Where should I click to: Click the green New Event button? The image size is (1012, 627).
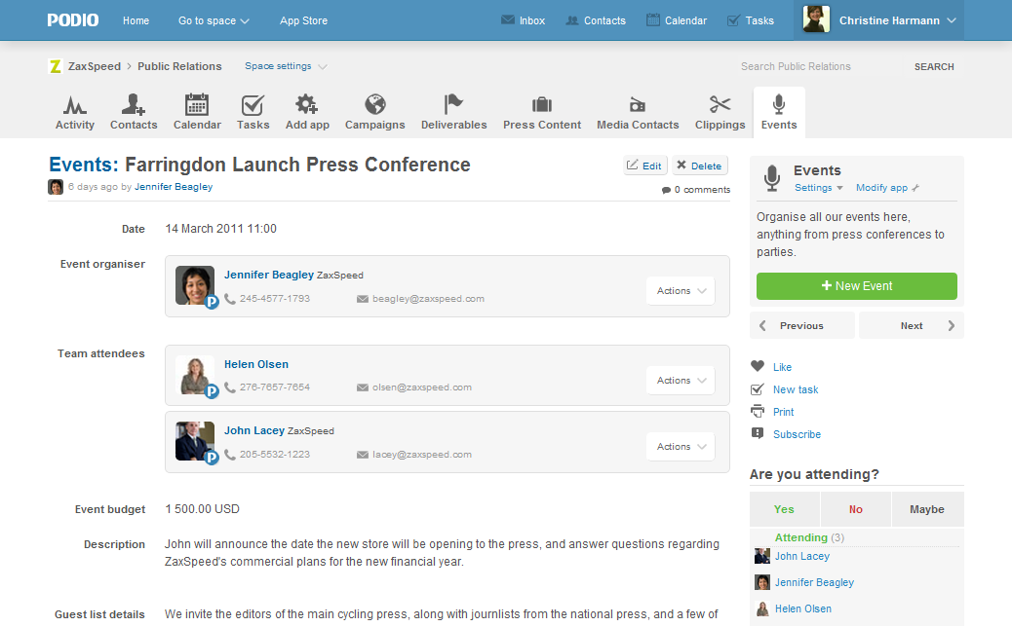856,286
